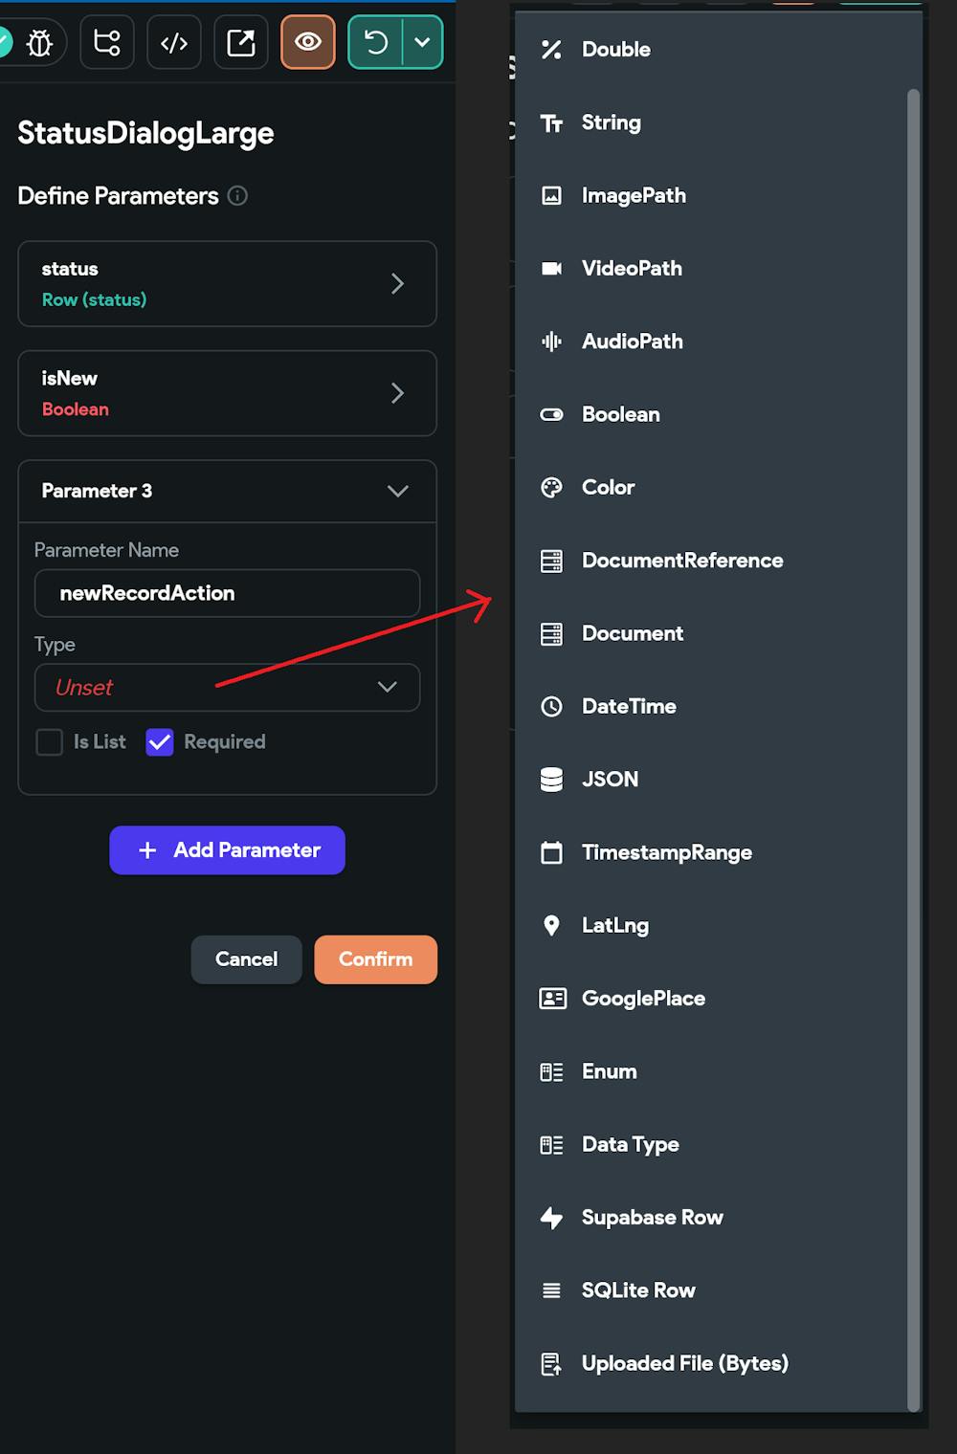Click the open-in-new-window icon
Image resolution: width=957 pixels, height=1454 pixels.
[x=241, y=43]
